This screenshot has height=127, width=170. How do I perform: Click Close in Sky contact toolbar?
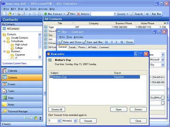tap(129, 42)
